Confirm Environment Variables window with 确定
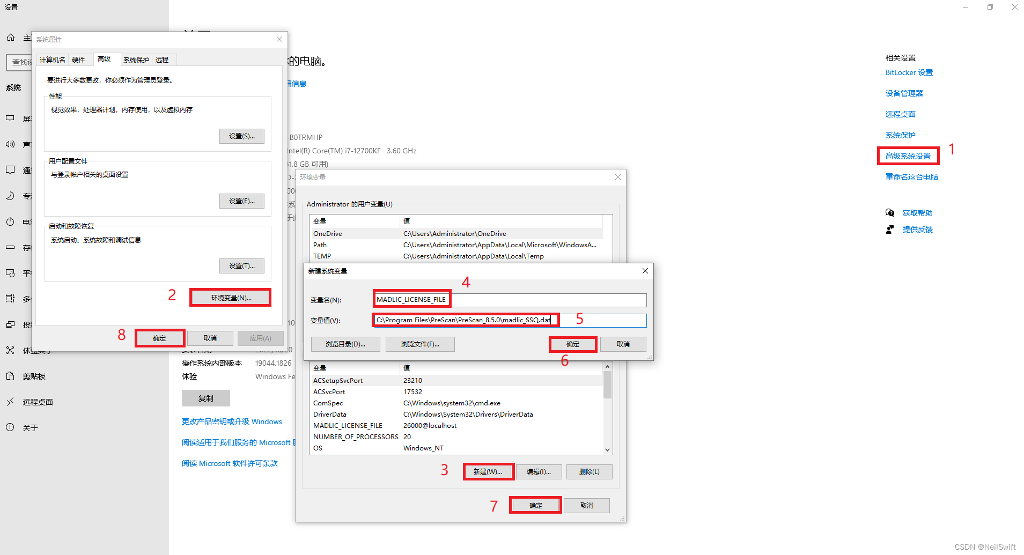Screen dimensions: 1024x555 (535, 506)
